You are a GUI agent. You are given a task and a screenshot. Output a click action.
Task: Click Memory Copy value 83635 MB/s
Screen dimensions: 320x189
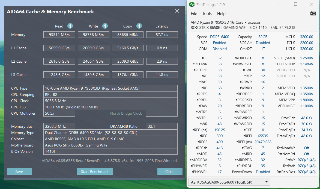coord(128,35)
